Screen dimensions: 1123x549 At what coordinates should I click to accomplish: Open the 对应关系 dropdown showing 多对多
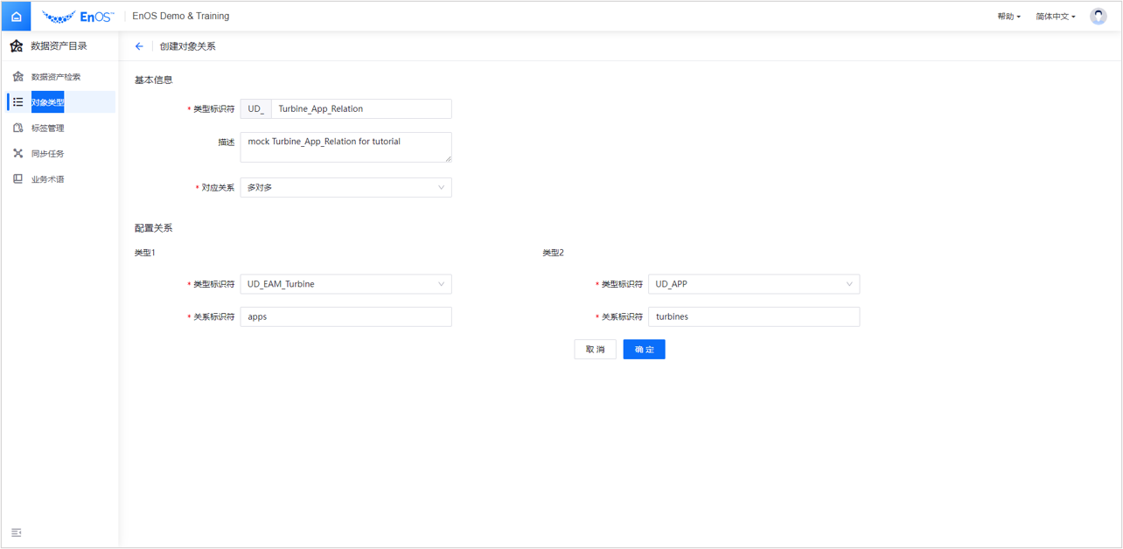click(345, 187)
